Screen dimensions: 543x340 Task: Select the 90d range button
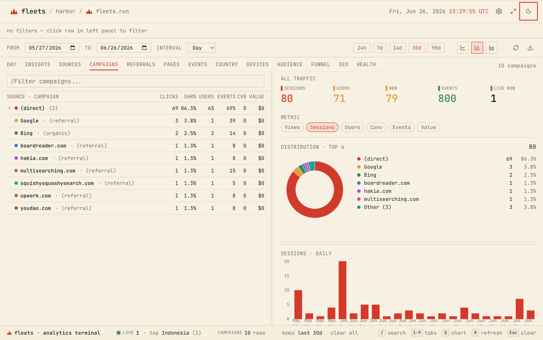point(436,48)
